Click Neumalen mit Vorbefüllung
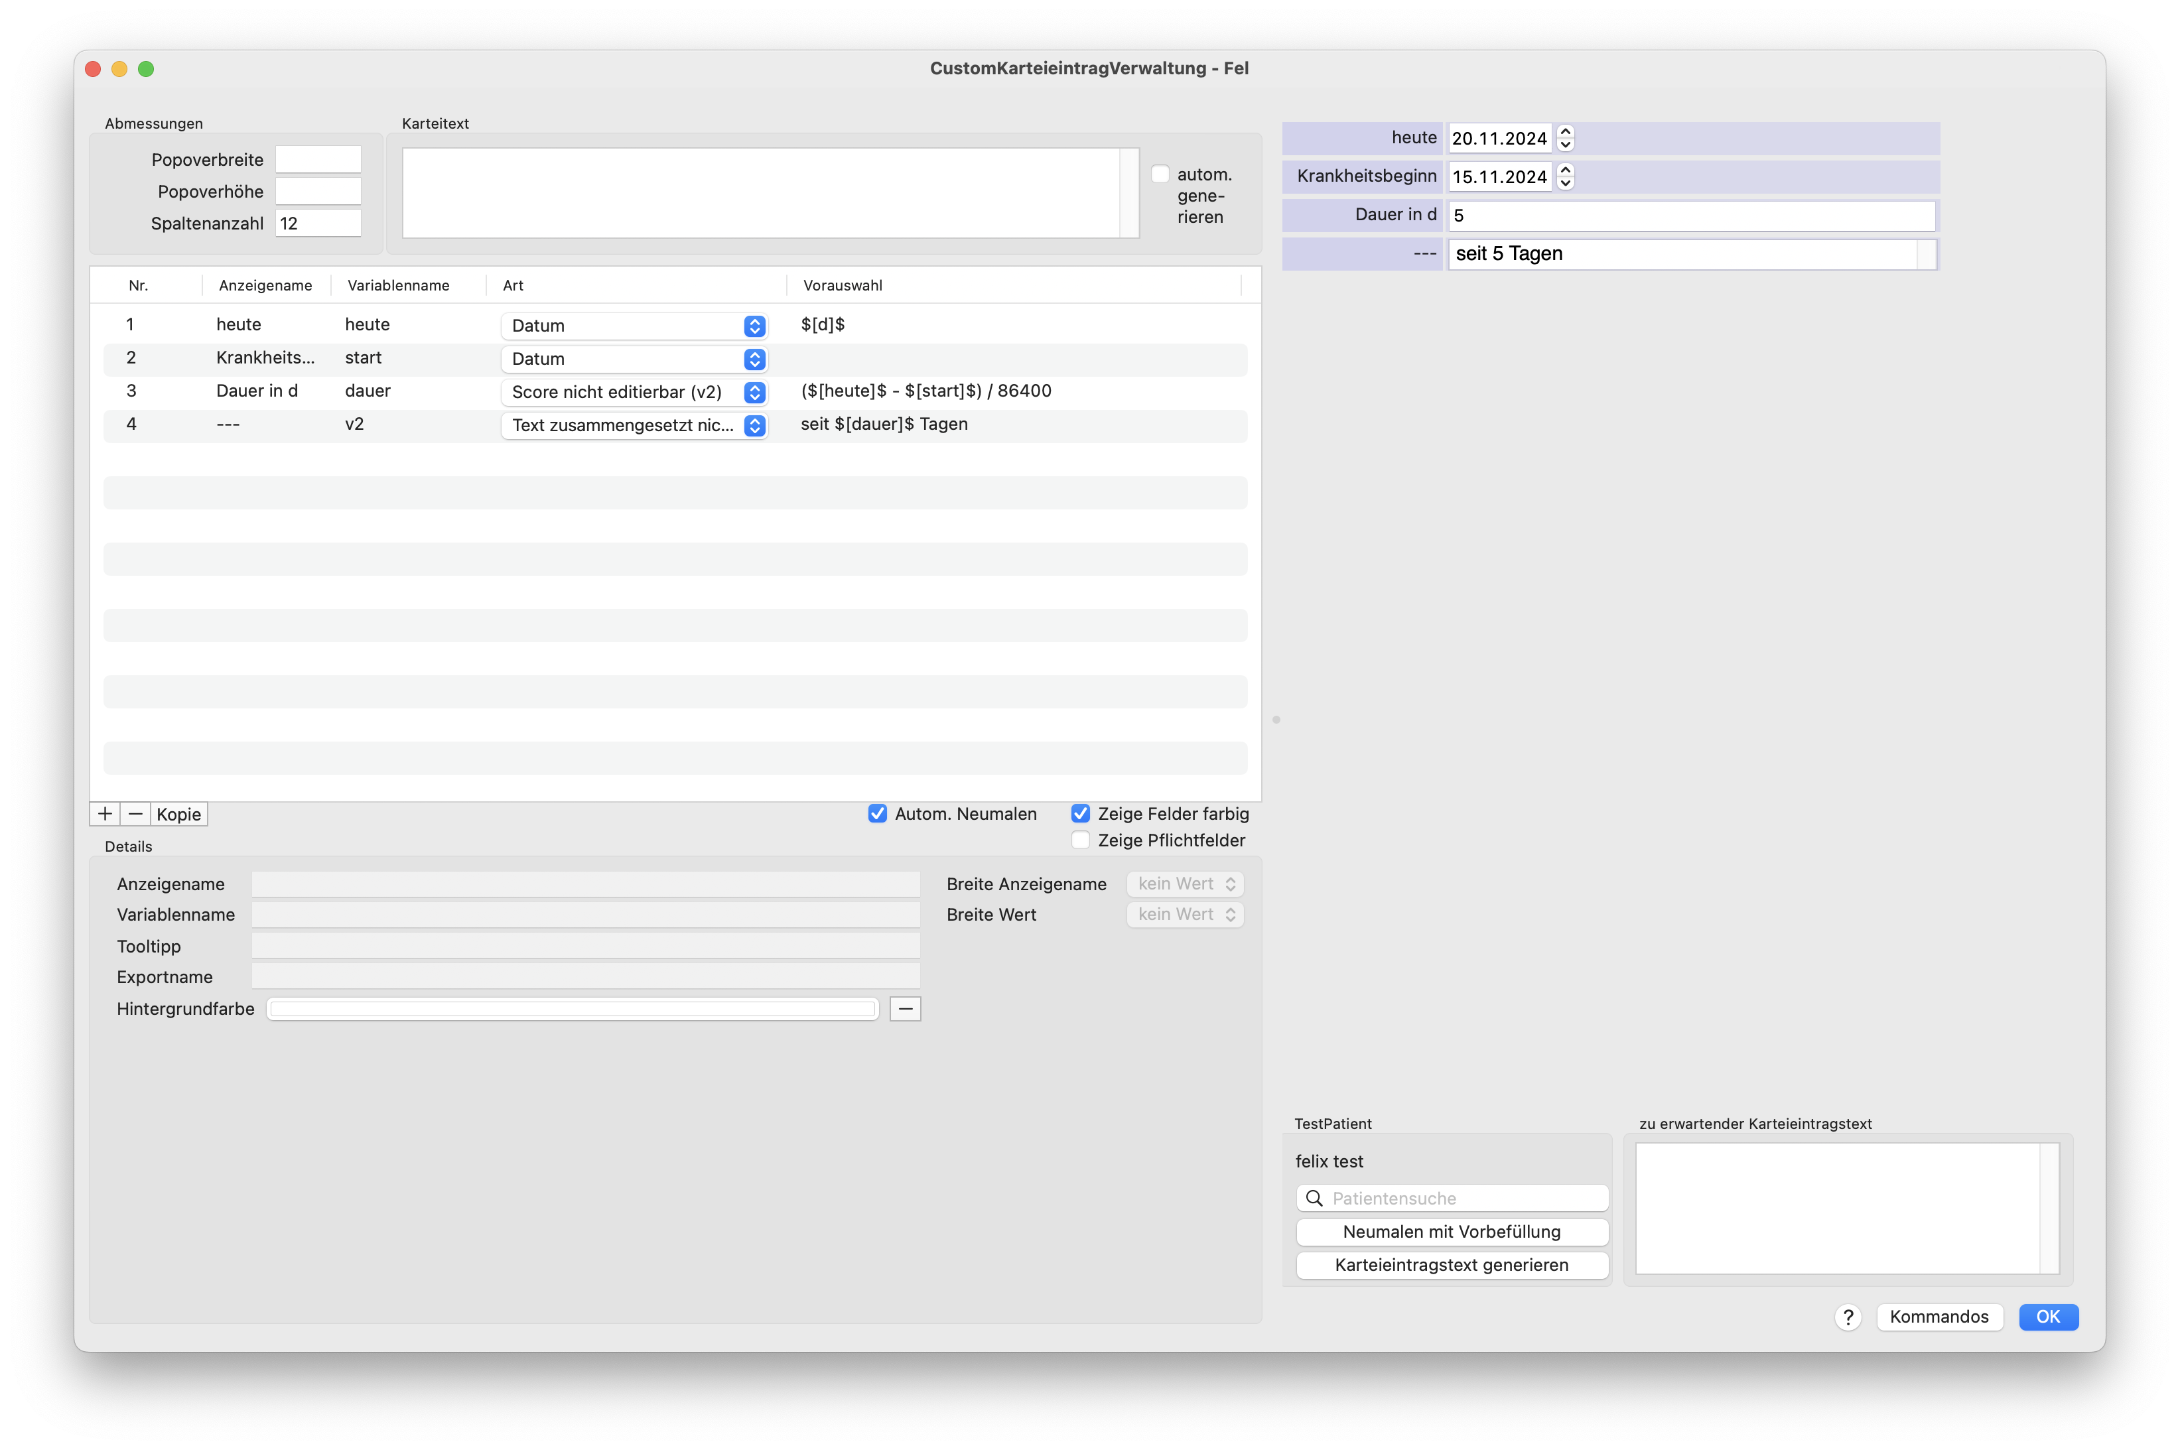Viewport: 2180px width, 1450px height. click(x=1451, y=1232)
